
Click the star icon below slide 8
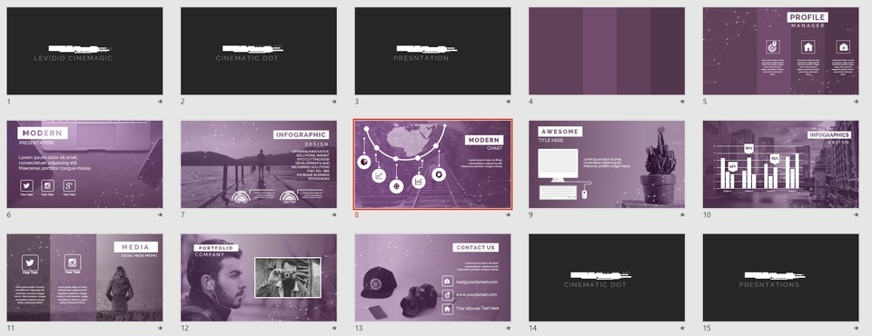click(509, 214)
